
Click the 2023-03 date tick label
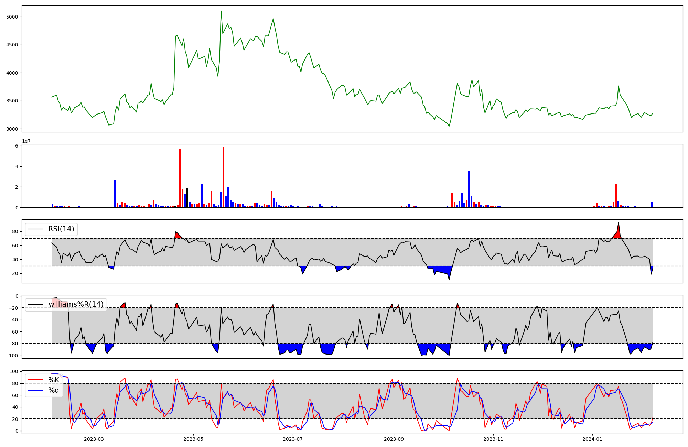tap(94, 439)
